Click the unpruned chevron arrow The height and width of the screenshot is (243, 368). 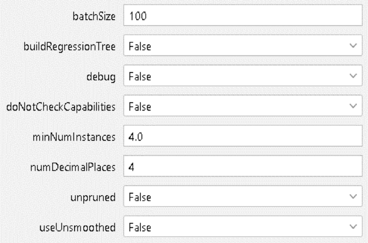(x=352, y=197)
